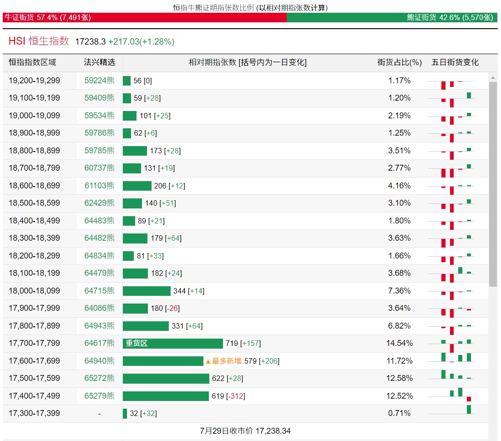Viewport: 501px width, 441px height.
Task: Click the orange 最多新增 triangle marker
Action: point(208,361)
